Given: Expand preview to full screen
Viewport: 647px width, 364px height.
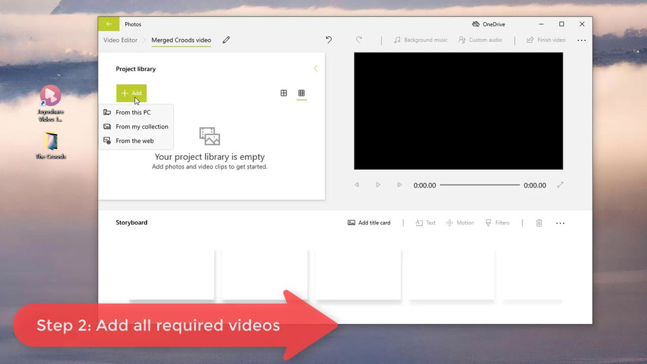Looking at the screenshot, I should [560, 185].
